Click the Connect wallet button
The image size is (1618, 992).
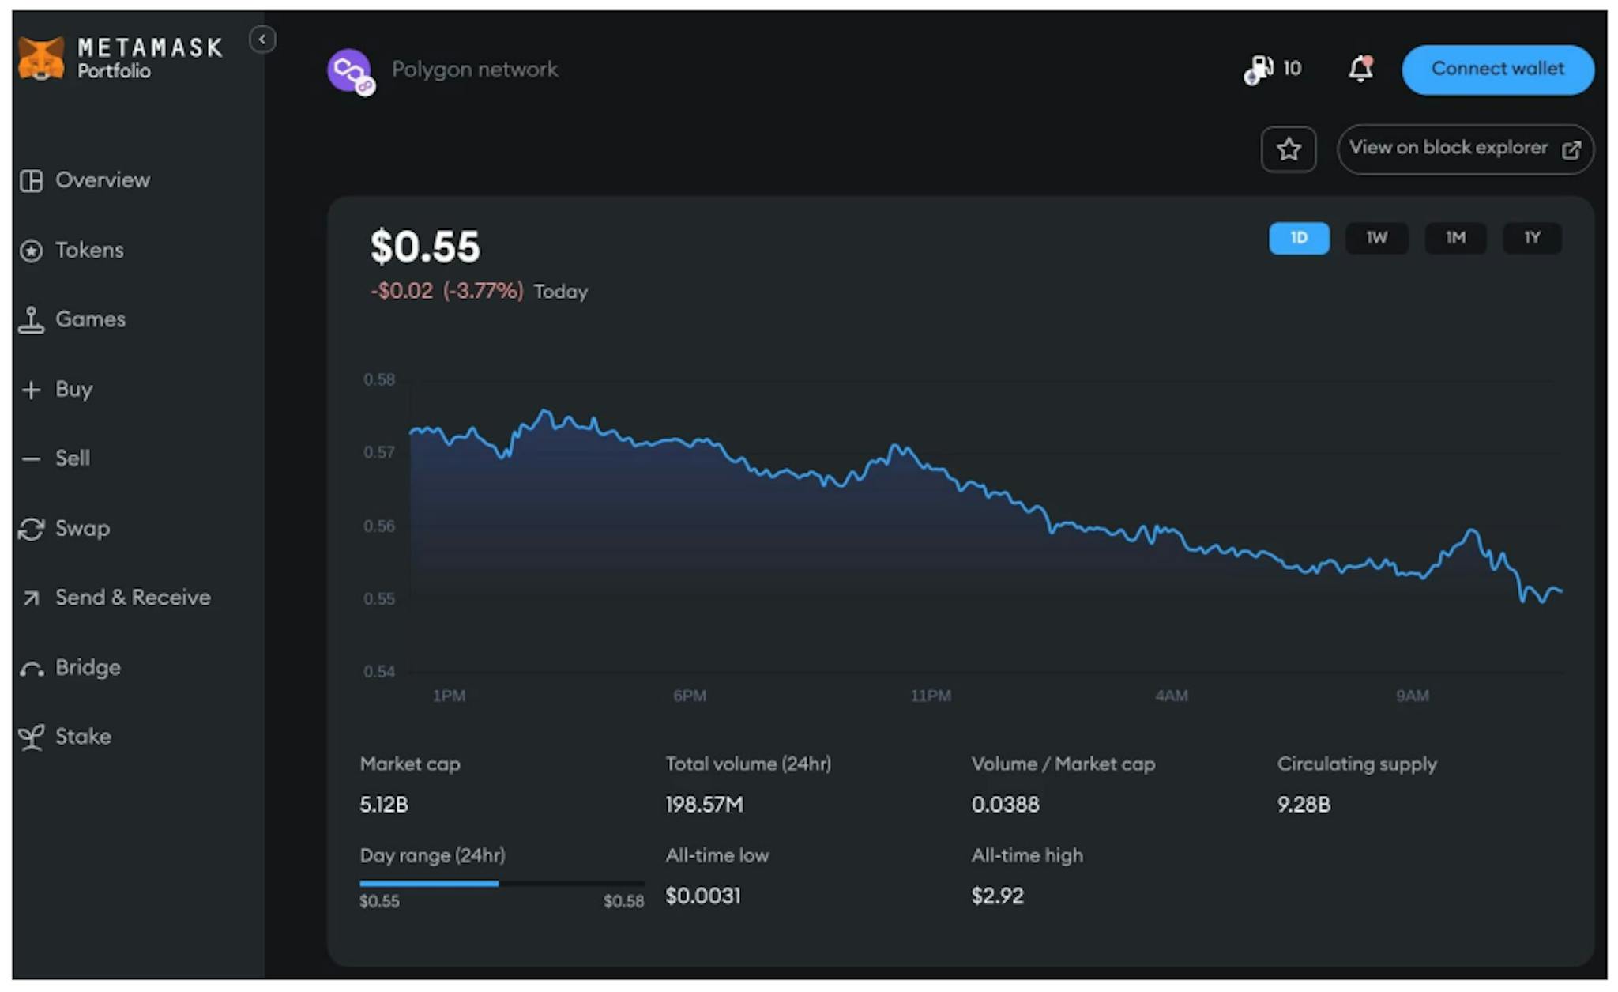pyautogui.click(x=1497, y=69)
